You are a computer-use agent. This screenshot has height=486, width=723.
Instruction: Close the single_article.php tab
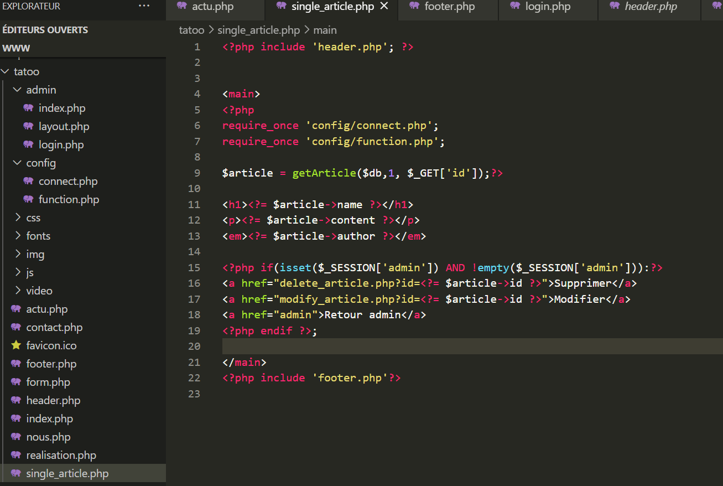384,6
